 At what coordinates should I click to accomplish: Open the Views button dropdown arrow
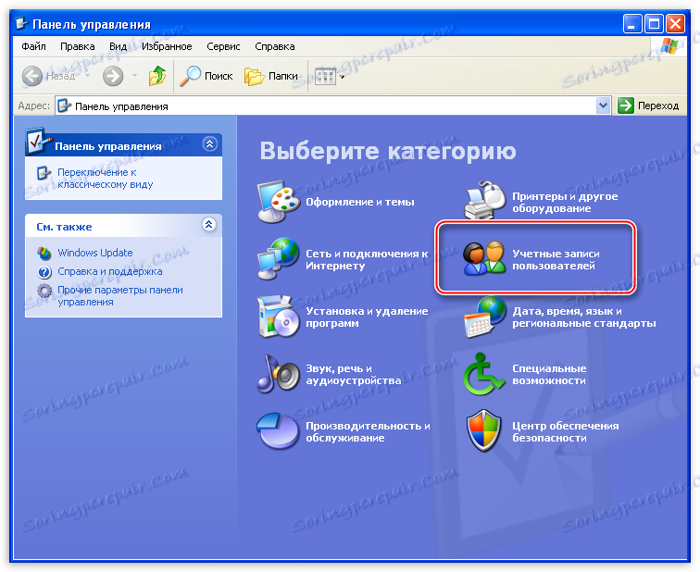[343, 77]
